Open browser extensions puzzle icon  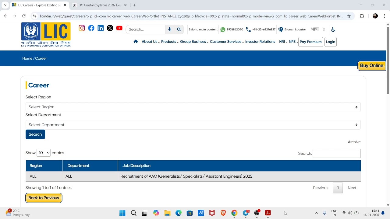(x=362, y=16)
